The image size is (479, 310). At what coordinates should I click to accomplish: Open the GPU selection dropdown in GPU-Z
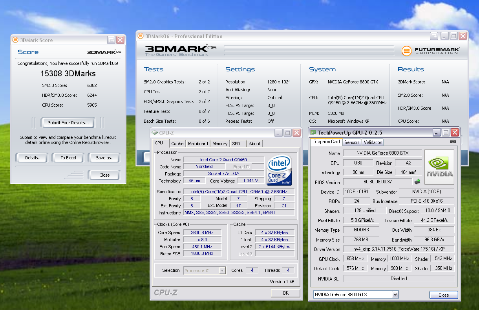tap(395, 294)
